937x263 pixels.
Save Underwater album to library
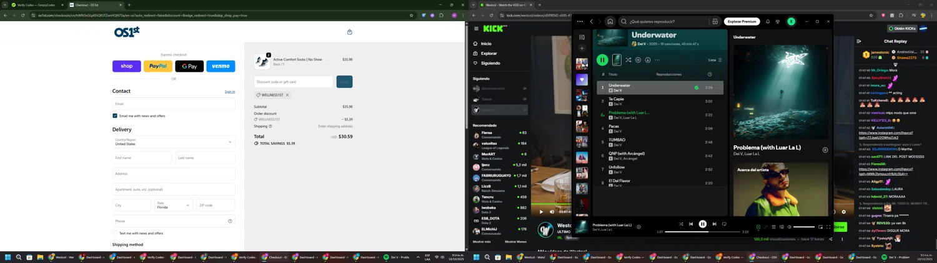[x=638, y=60]
